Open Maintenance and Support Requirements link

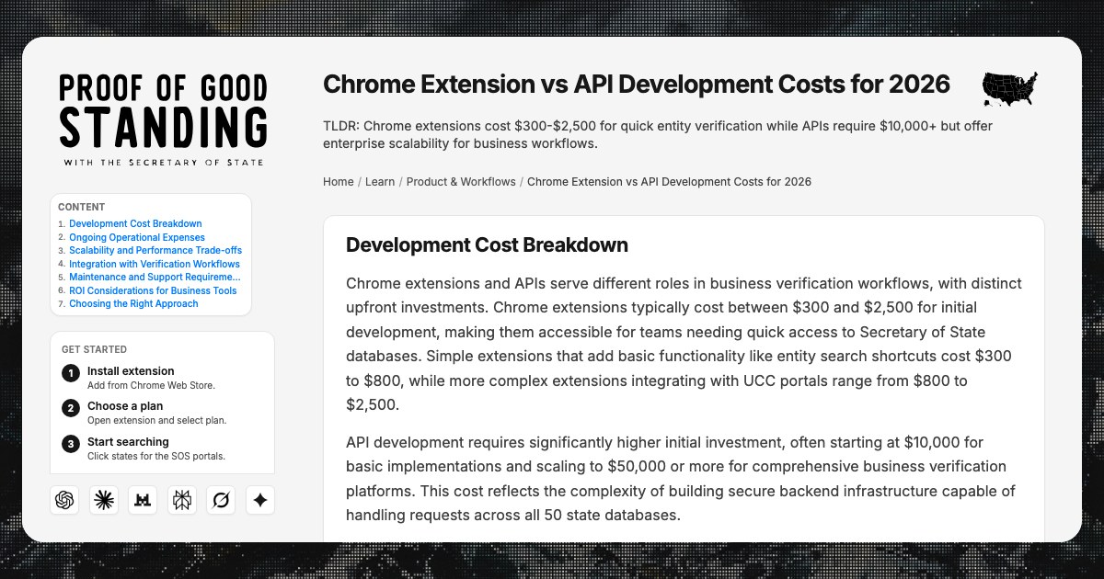pos(155,277)
